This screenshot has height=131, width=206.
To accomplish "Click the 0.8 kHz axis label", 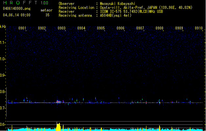I will [3, 92].
